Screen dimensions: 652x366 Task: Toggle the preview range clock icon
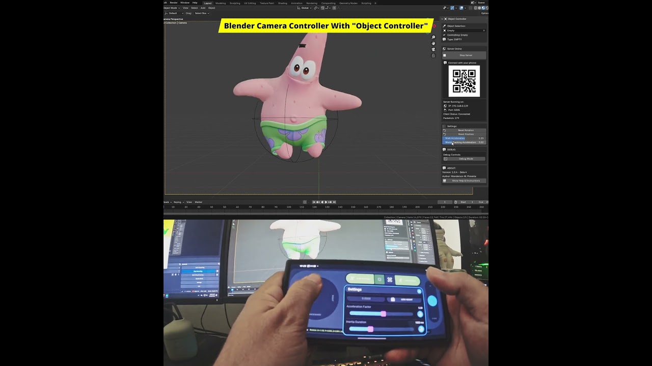(x=455, y=202)
